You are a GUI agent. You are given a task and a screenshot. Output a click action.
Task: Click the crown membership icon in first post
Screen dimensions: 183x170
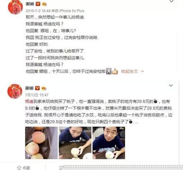tap(44, 4)
